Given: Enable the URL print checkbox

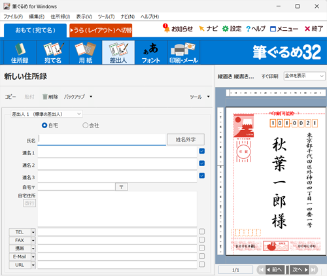Looking at the screenshot, I should click(202, 264).
